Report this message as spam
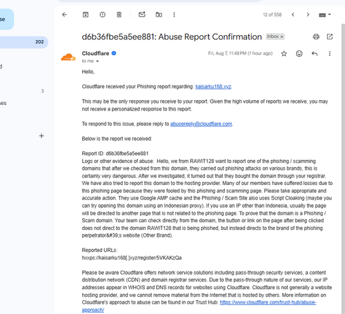This screenshot has width=345, height=314. click(x=103, y=14)
